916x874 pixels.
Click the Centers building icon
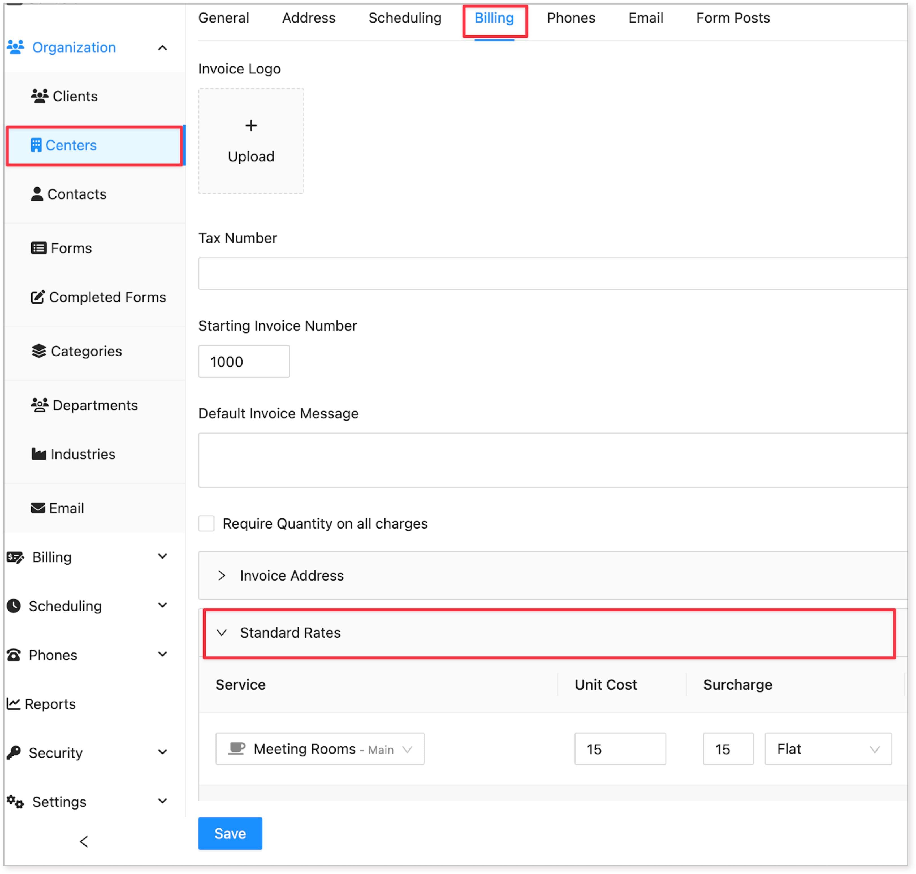click(x=36, y=145)
